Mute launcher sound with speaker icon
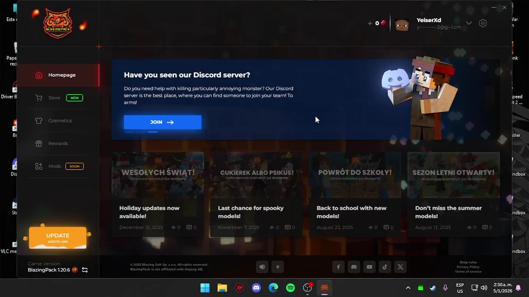 point(262,267)
